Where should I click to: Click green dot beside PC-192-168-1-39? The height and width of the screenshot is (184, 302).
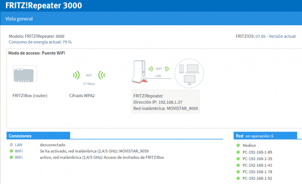(238, 159)
